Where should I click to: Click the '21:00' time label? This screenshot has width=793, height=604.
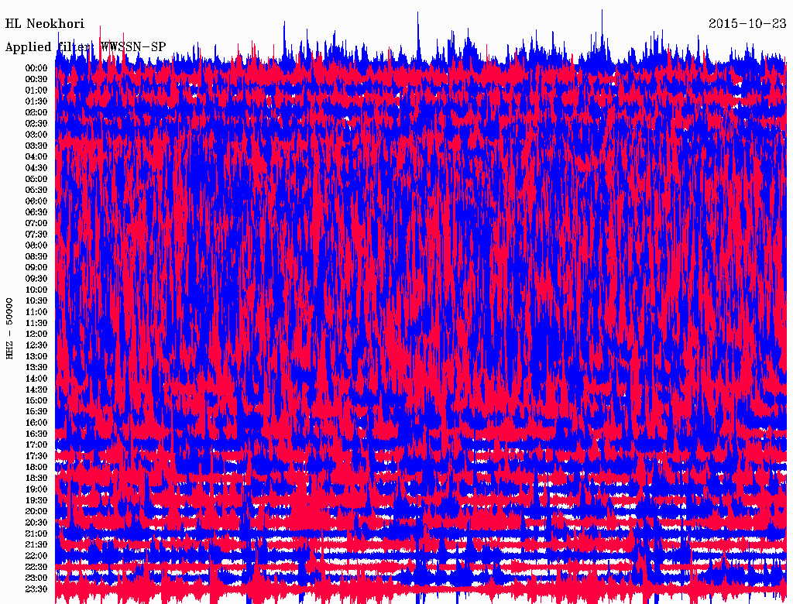pos(36,534)
